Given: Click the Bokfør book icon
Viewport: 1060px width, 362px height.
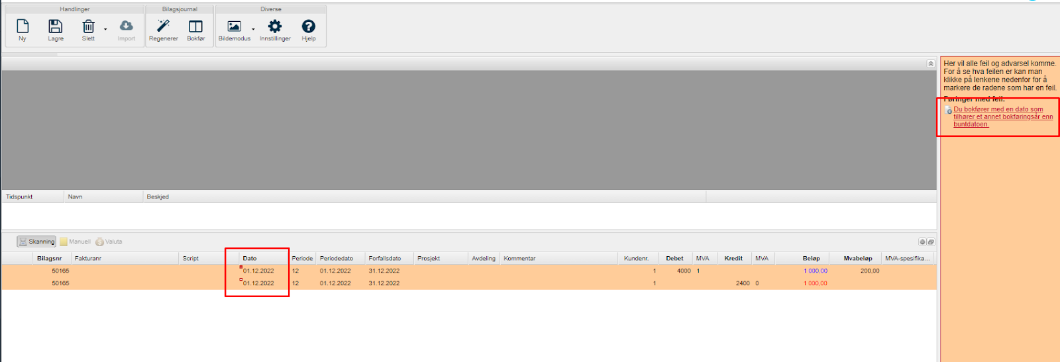Looking at the screenshot, I should tap(195, 27).
